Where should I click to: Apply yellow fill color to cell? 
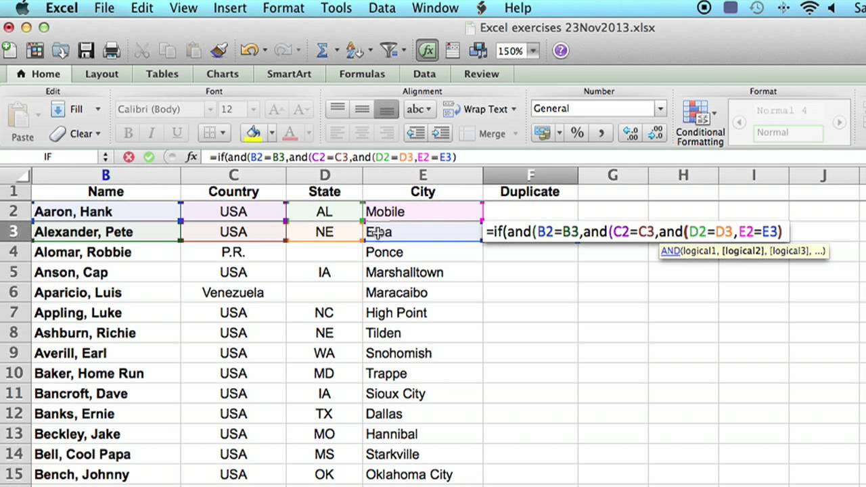253,133
